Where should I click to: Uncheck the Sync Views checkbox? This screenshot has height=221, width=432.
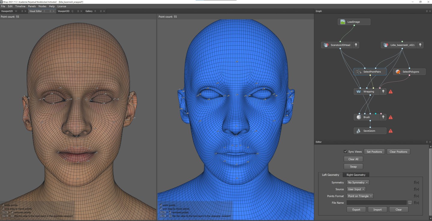click(x=346, y=152)
